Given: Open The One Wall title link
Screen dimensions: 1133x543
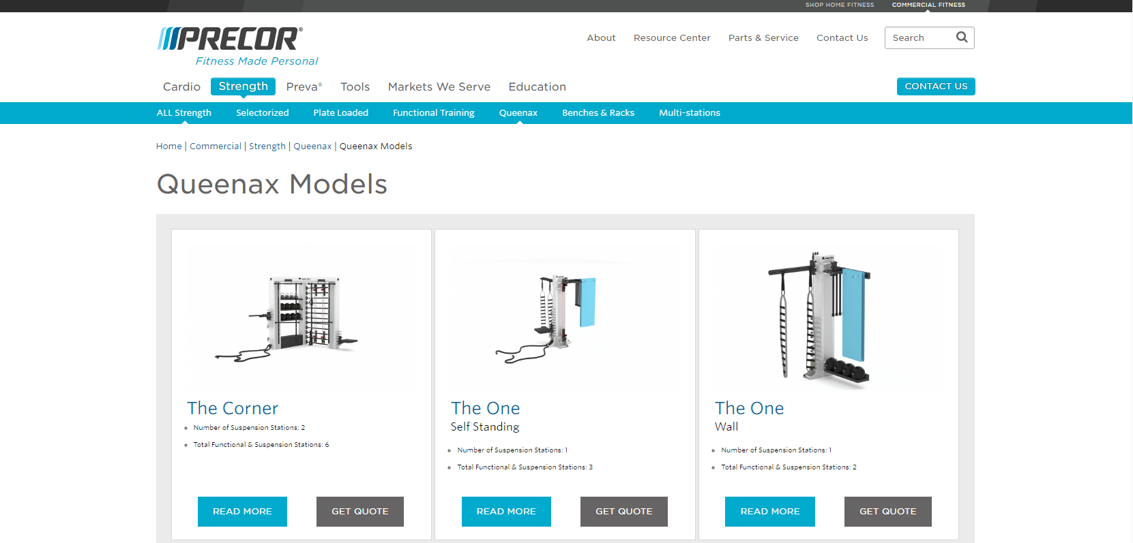Looking at the screenshot, I should pyautogui.click(x=749, y=408).
